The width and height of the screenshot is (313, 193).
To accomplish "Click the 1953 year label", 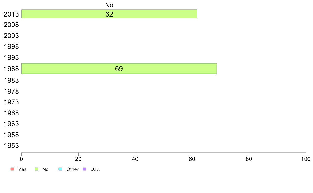I will coord(11,146).
